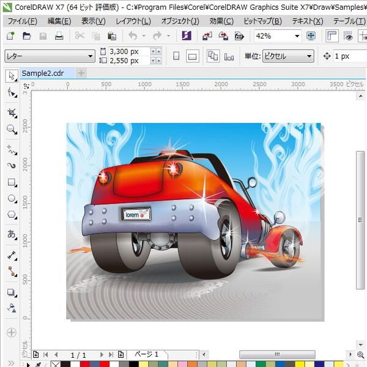Toggle the full-screen preview button beside zoom
Image resolution: width=367 pixels, height=367 pixels.
311,36
